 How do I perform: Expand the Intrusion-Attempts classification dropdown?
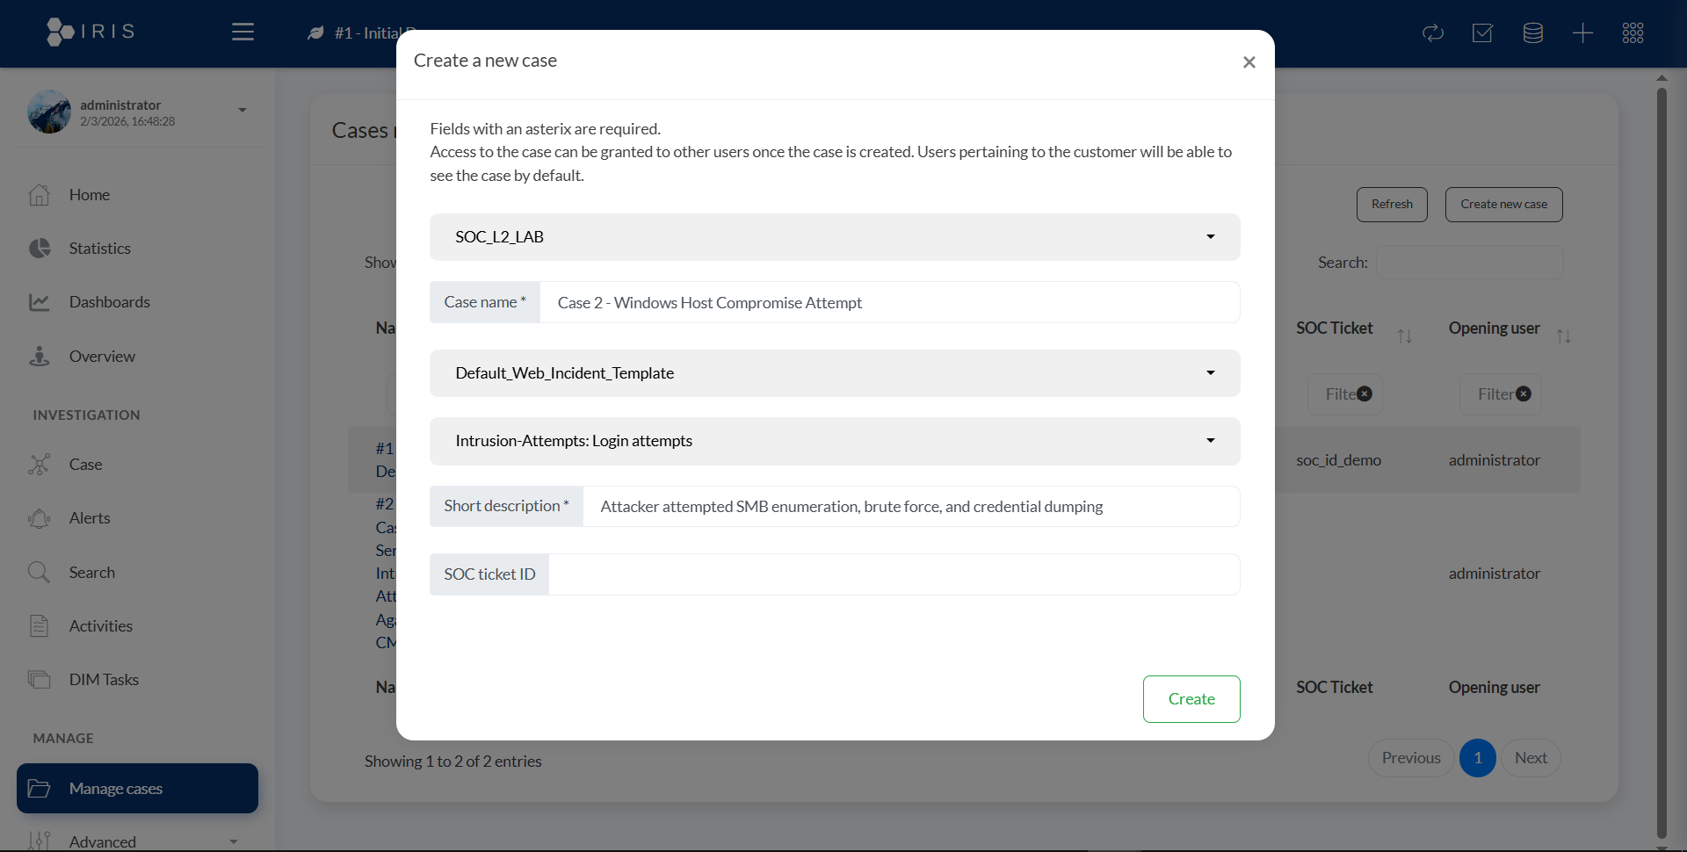click(x=834, y=441)
